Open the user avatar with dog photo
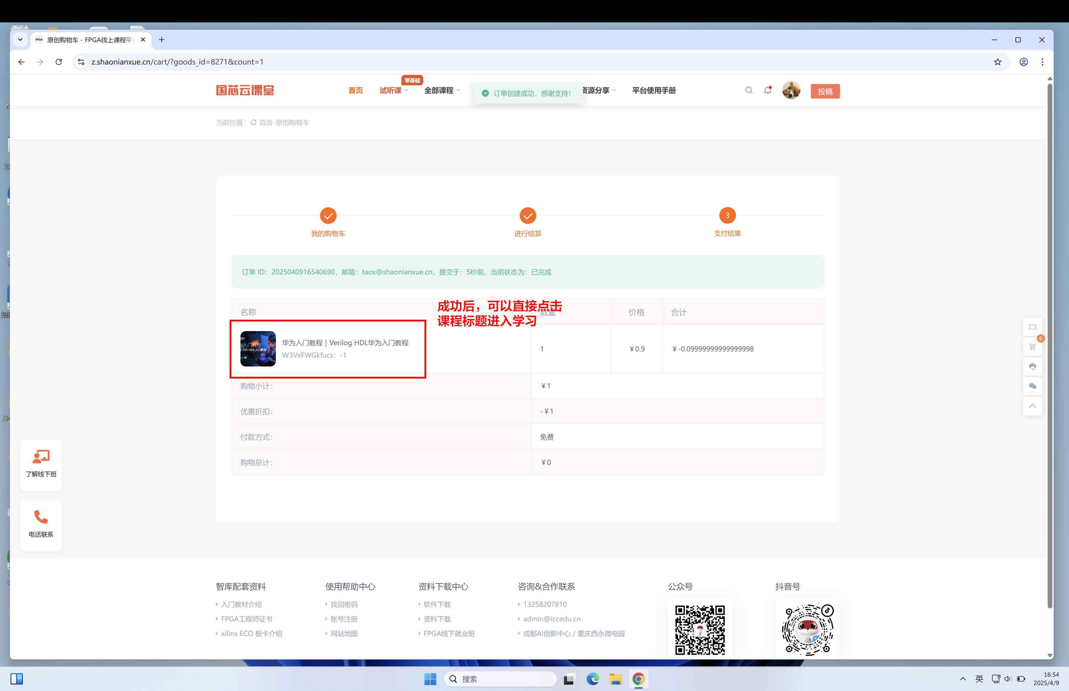This screenshot has width=1069, height=691. point(791,90)
